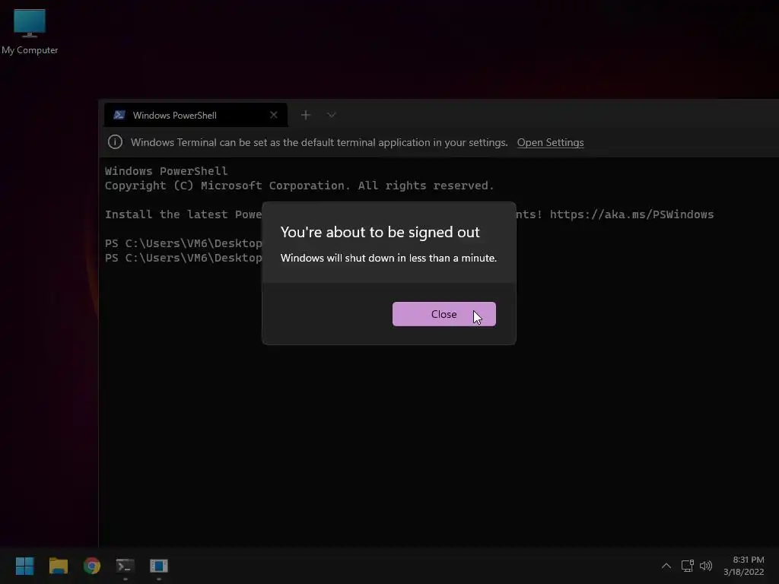Viewport: 779px width, 584px height.
Task: Click 'Windows will shut down' message text
Action: (389, 258)
